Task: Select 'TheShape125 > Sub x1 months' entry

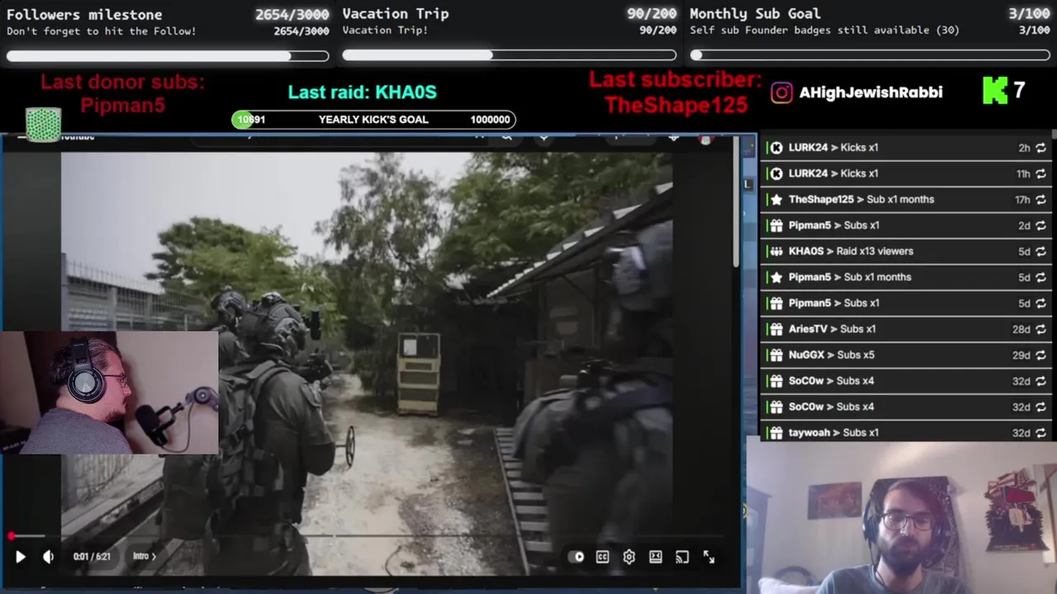Action: coord(906,200)
